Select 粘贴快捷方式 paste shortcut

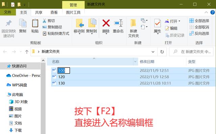tap(56, 33)
